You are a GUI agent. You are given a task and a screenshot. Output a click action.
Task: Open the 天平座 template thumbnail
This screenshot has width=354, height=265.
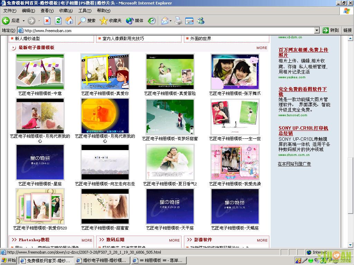point(170,206)
